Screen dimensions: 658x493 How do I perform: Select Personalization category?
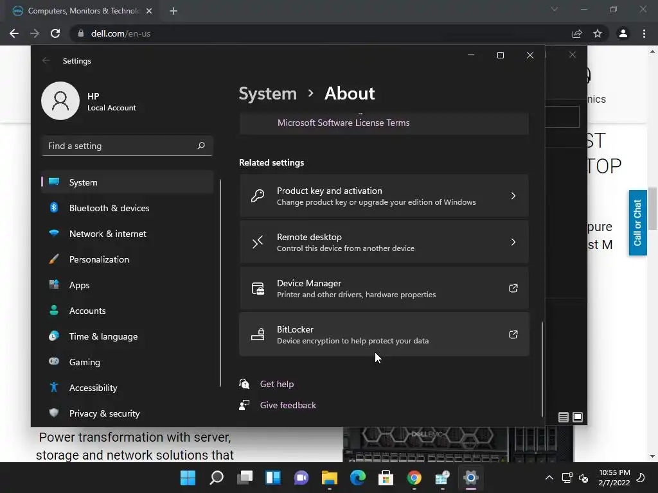coord(127,259)
